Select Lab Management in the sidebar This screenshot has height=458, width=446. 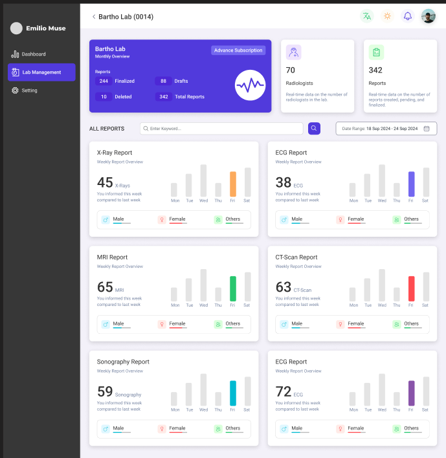[x=41, y=72]
